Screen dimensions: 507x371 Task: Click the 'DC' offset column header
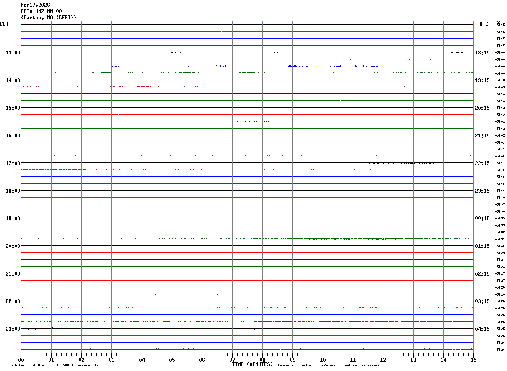499,23
